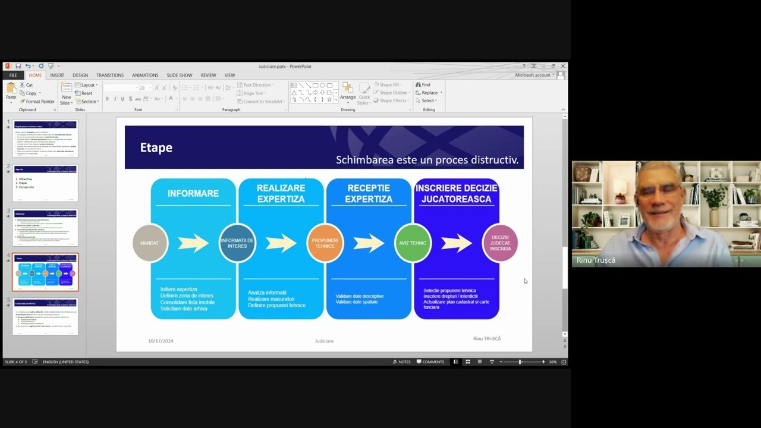Open the Select dropdown in Editing
This screenshot has width=761, height=428.
(x=426, y=101)
